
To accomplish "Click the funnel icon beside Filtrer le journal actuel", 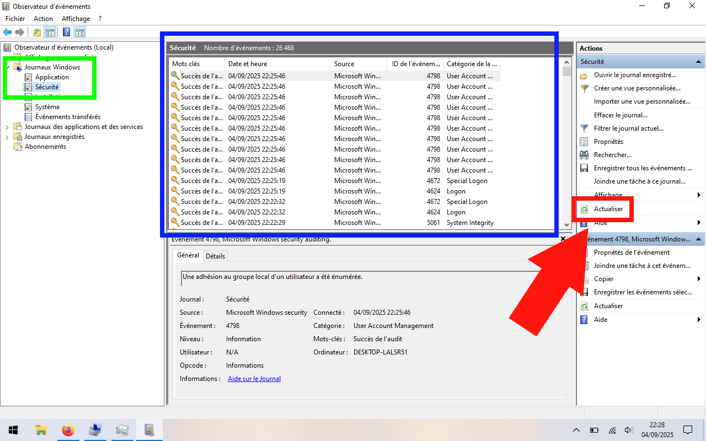I will [x=584, y=128].
